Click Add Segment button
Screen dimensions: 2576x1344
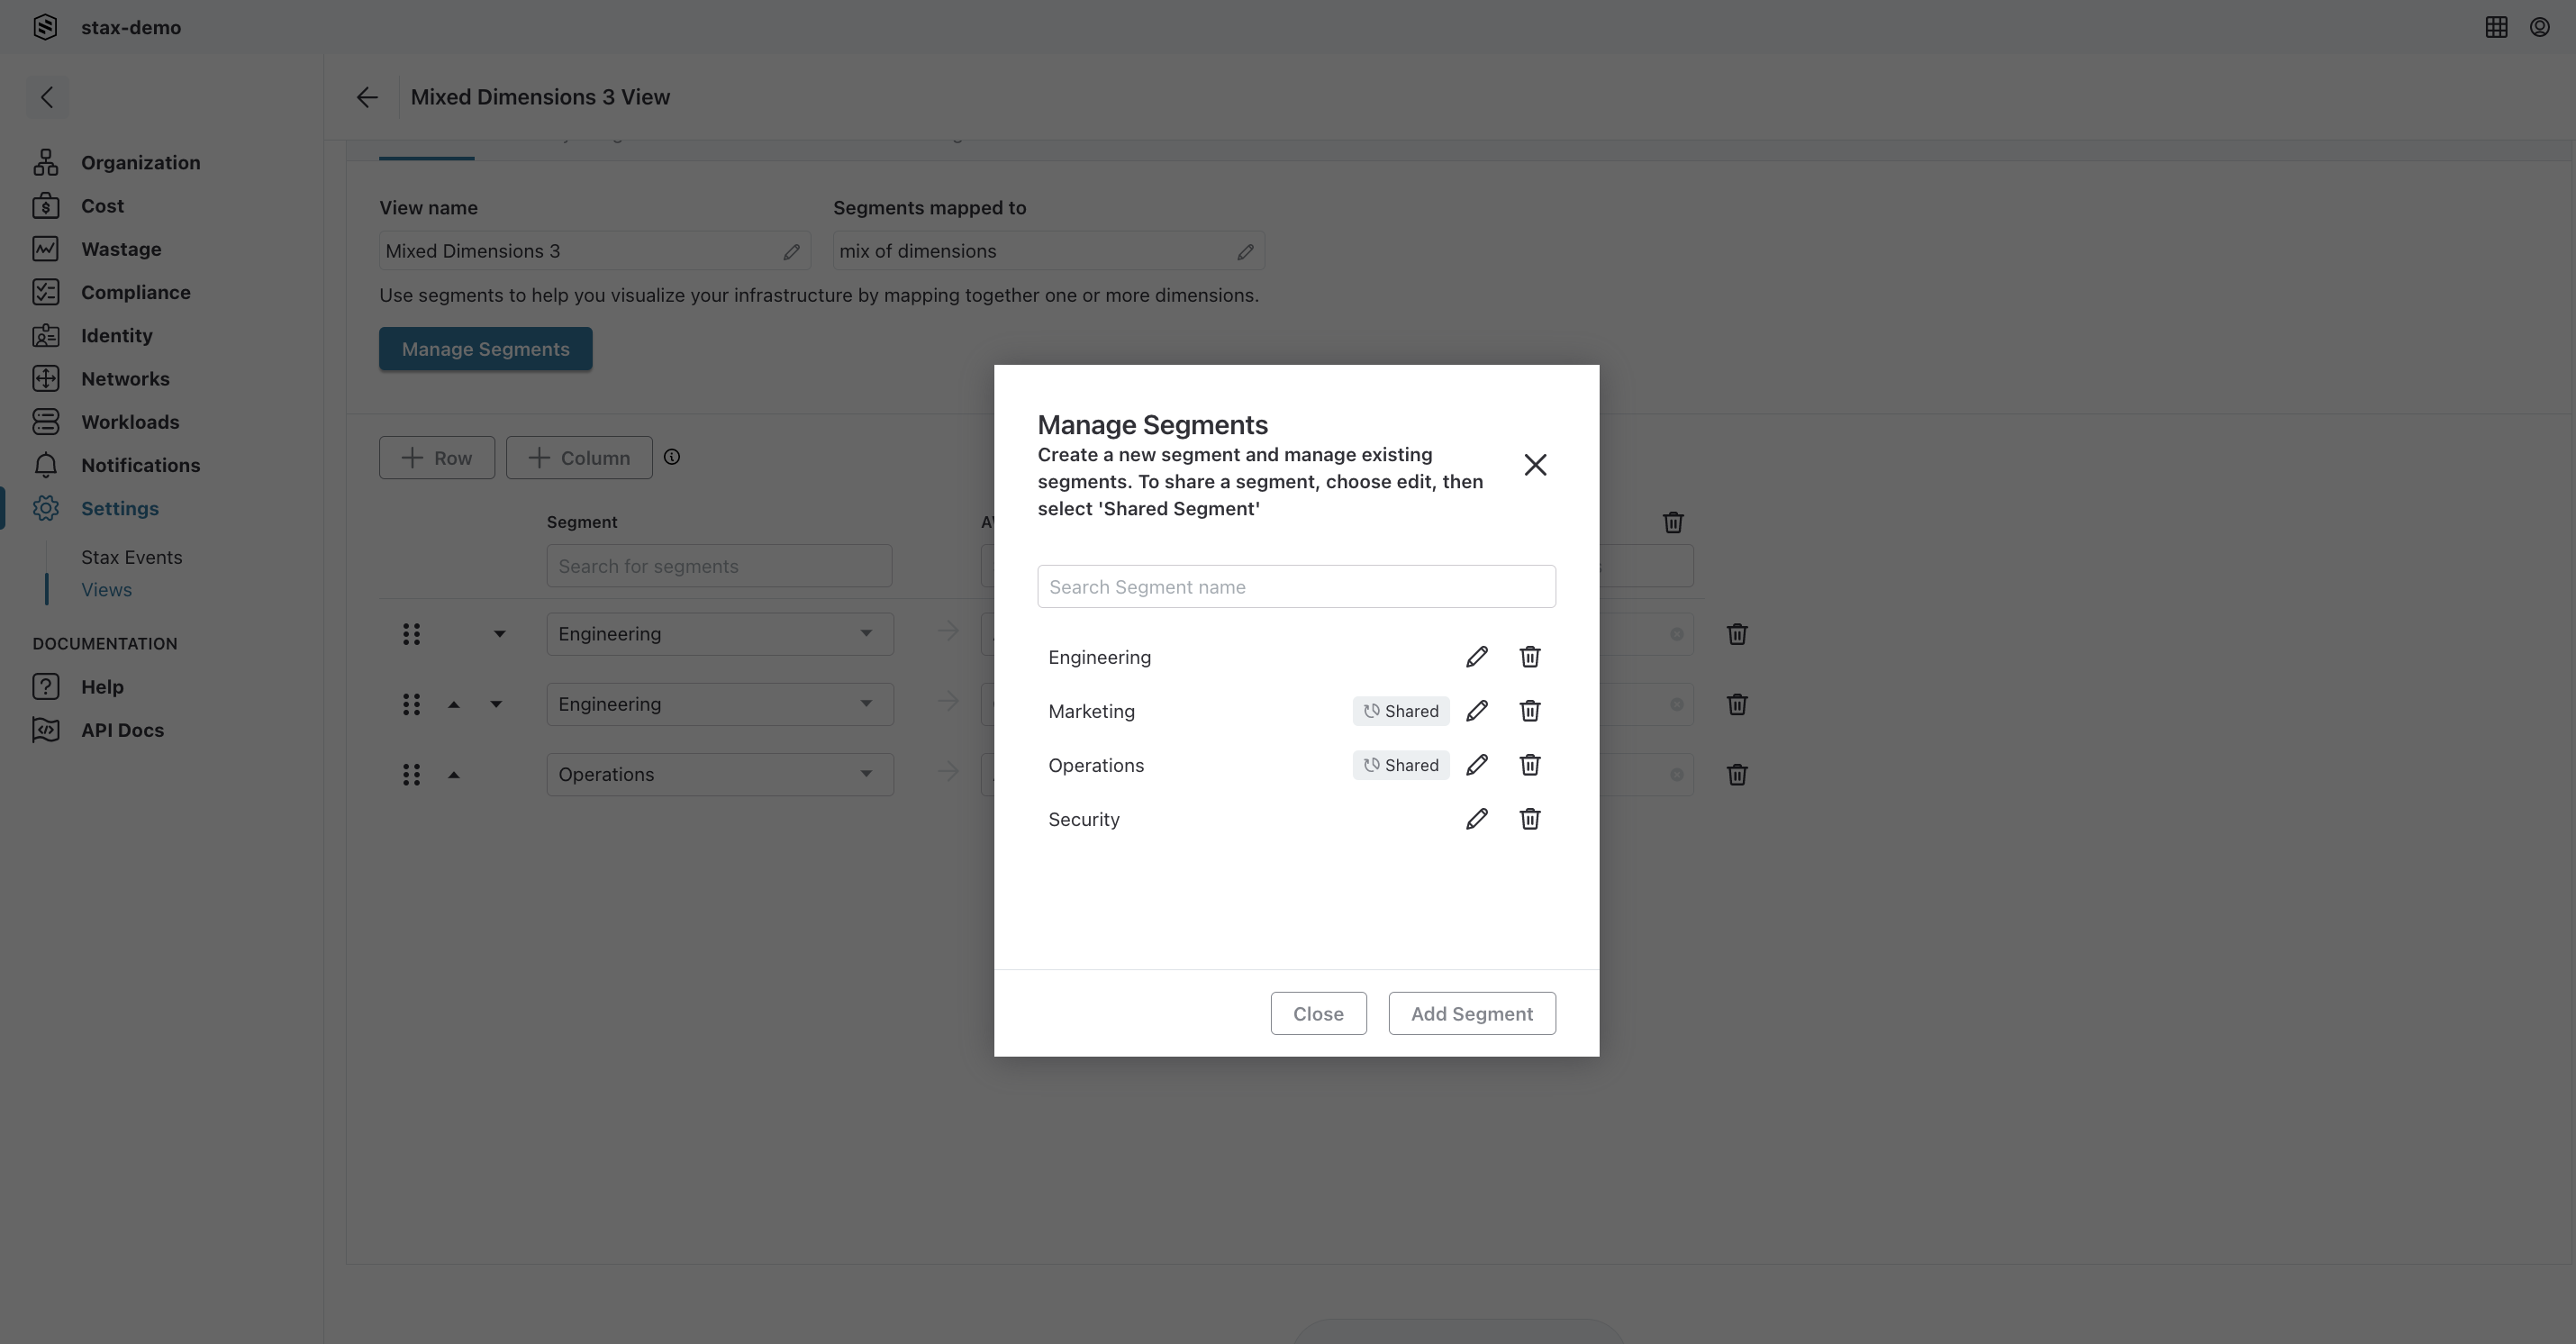tap(1472, 1014)
